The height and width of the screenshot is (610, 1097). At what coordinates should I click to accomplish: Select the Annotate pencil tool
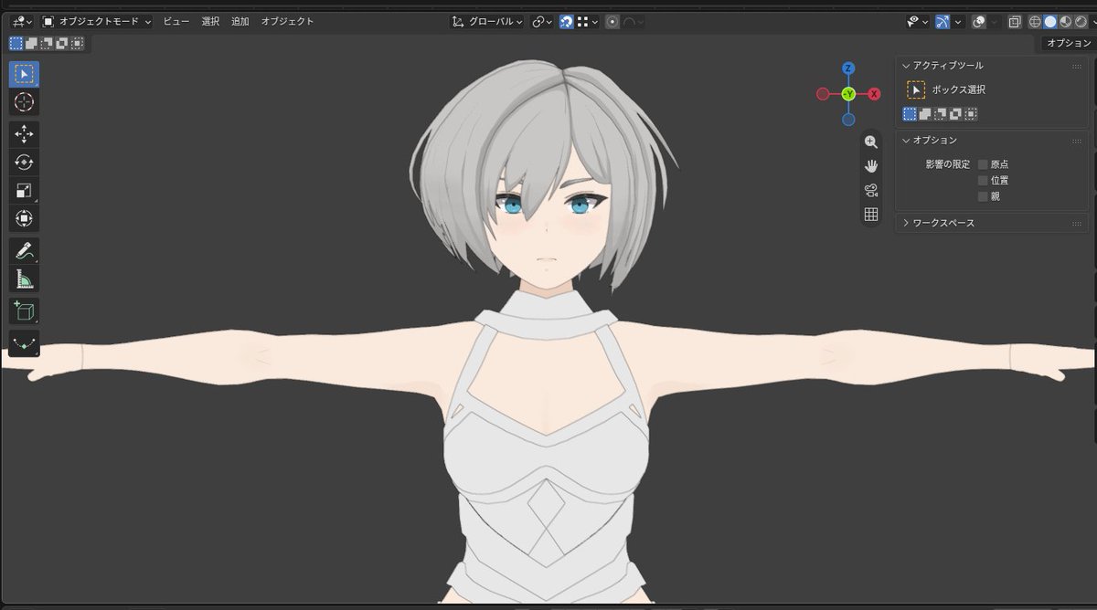click(x=24, y=251)
